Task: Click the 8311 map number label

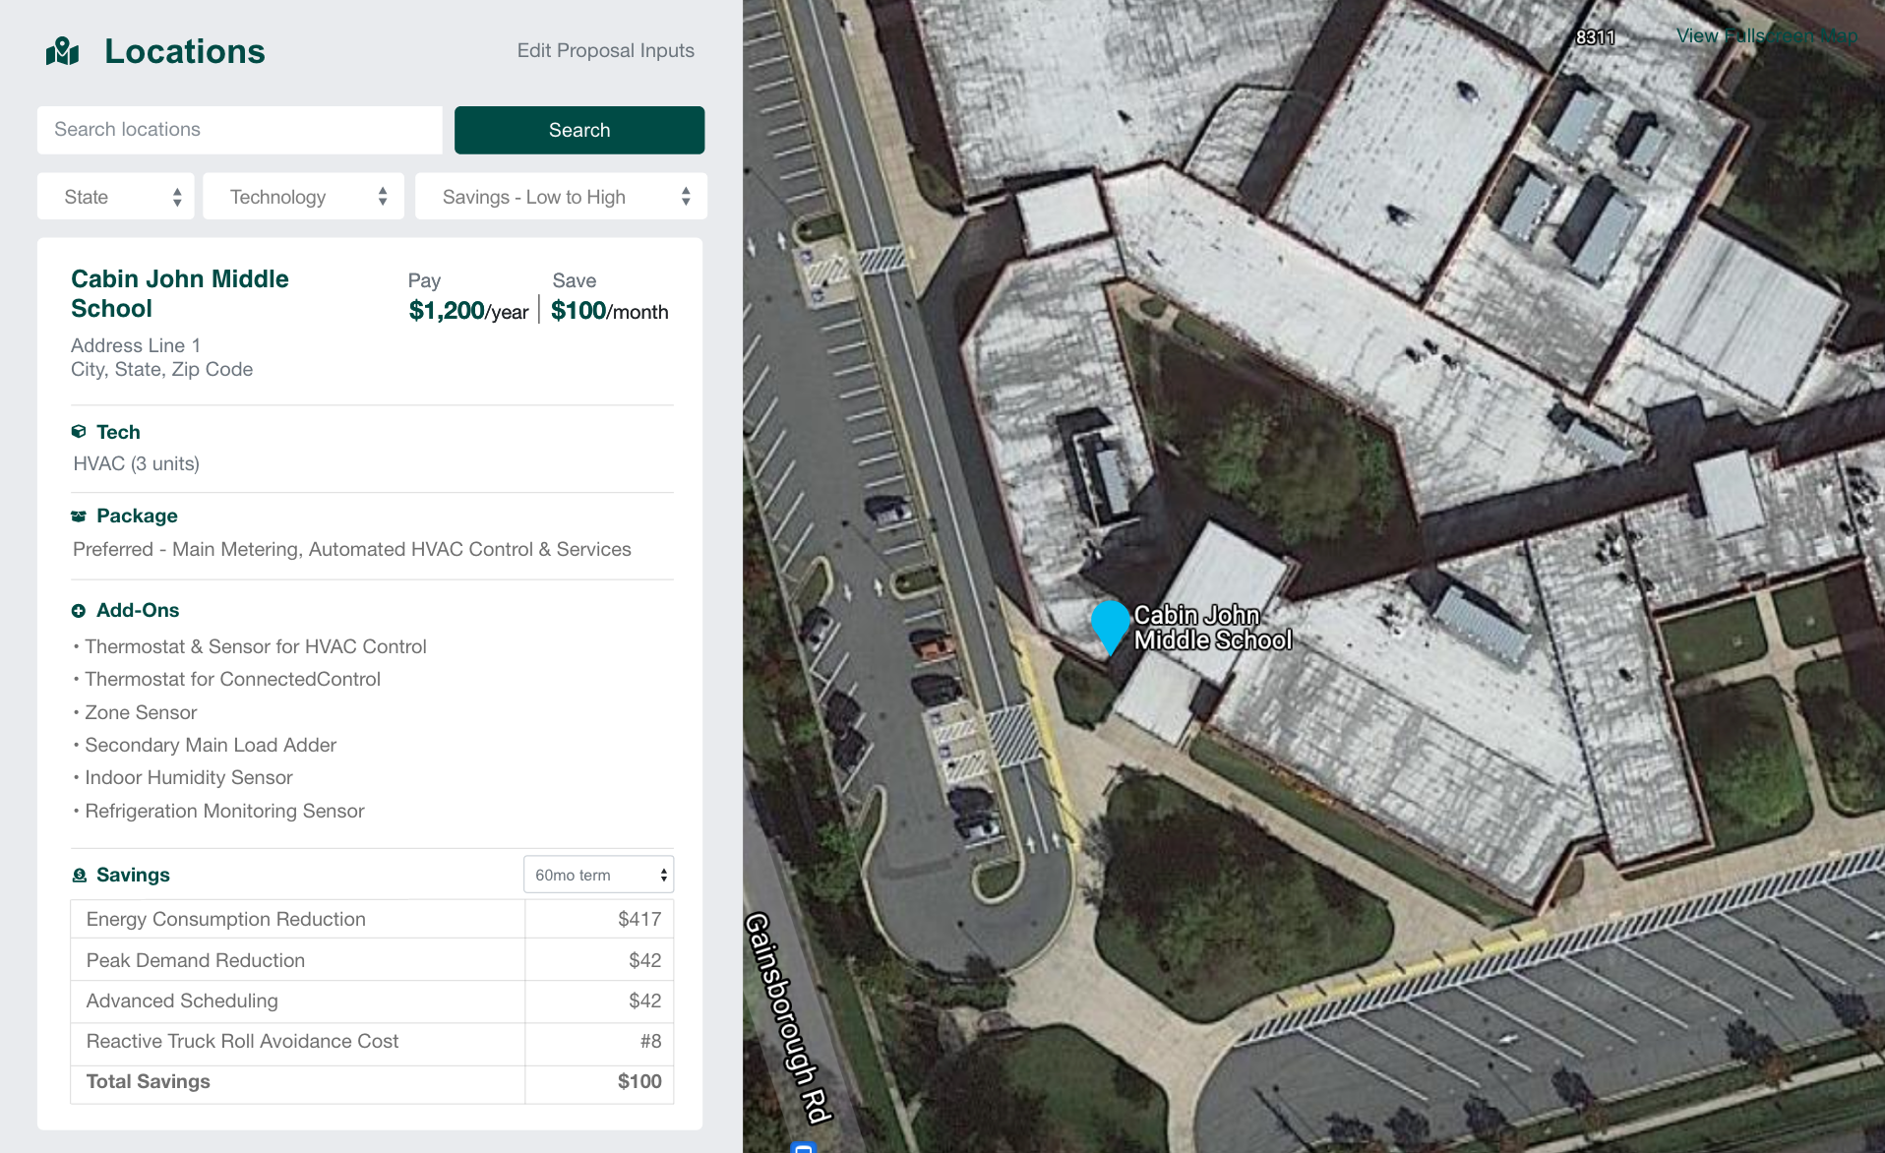Action: (x=1596, y=37)
